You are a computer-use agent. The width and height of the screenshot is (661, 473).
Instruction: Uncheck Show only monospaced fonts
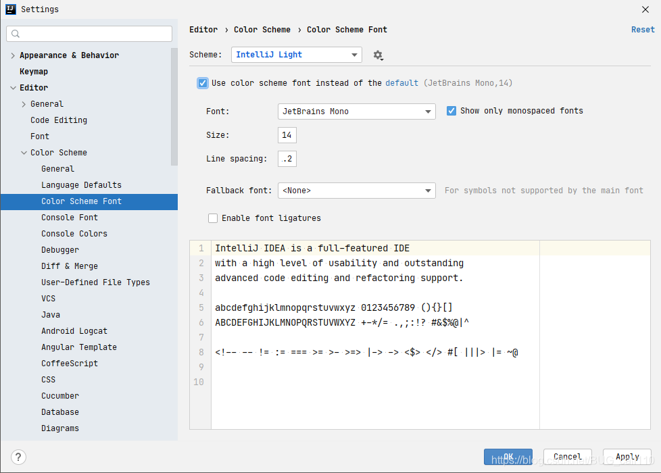(x=451, y=110)
